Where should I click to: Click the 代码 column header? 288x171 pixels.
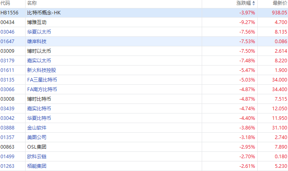5,3
